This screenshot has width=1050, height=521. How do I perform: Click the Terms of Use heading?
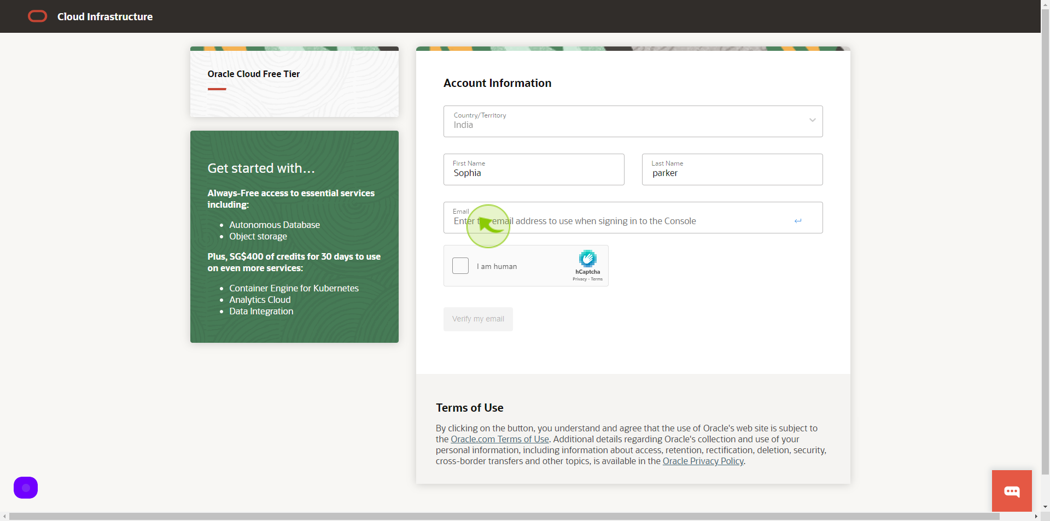[470, 408]
